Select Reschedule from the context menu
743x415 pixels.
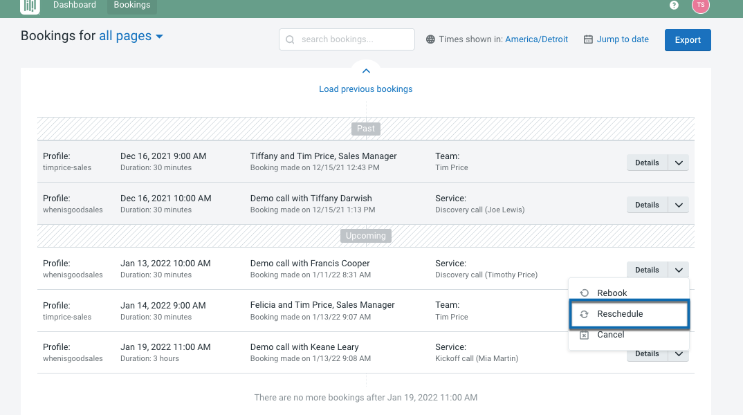point(620,313)
